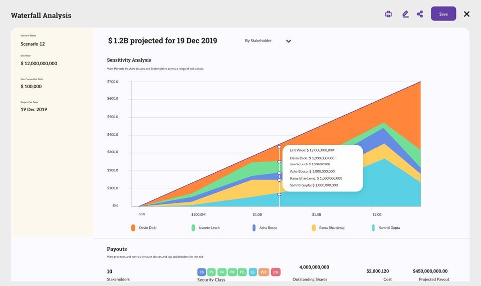
Task: Toggle Javonte Lesch legend series
Action: pyautogui.click(x=205, y=228)
